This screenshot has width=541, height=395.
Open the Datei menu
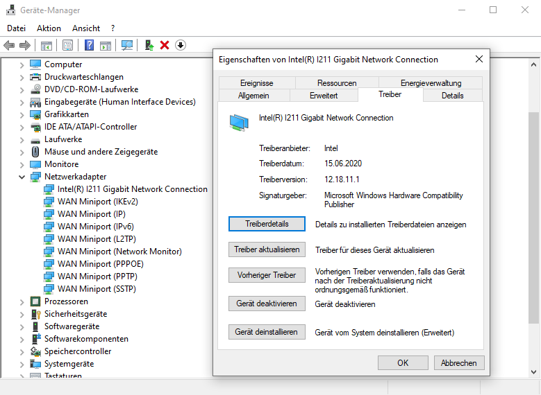pyautogui.click(x=16, y=28)
